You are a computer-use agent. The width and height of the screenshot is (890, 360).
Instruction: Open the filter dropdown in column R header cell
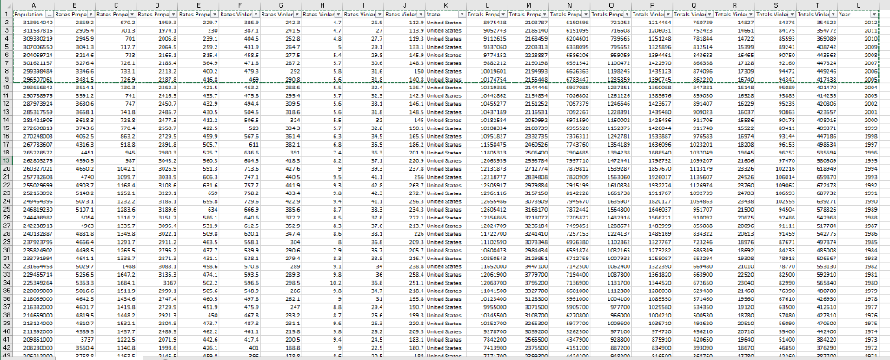tap(750, 13)
